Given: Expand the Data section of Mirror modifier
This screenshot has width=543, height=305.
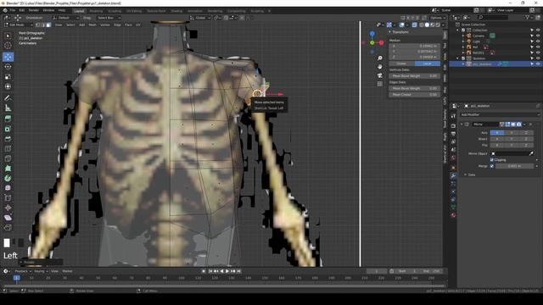Looking at the screenshot, I should [x=466, y=175].
